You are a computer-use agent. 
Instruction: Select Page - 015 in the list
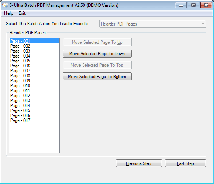coord(34,110)
